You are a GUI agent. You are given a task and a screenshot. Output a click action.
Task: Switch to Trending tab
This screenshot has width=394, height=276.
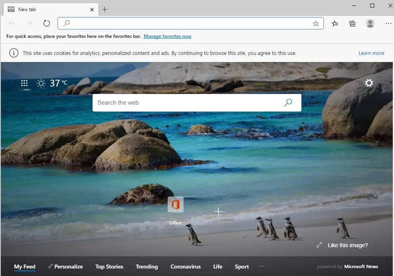(147, 267)
